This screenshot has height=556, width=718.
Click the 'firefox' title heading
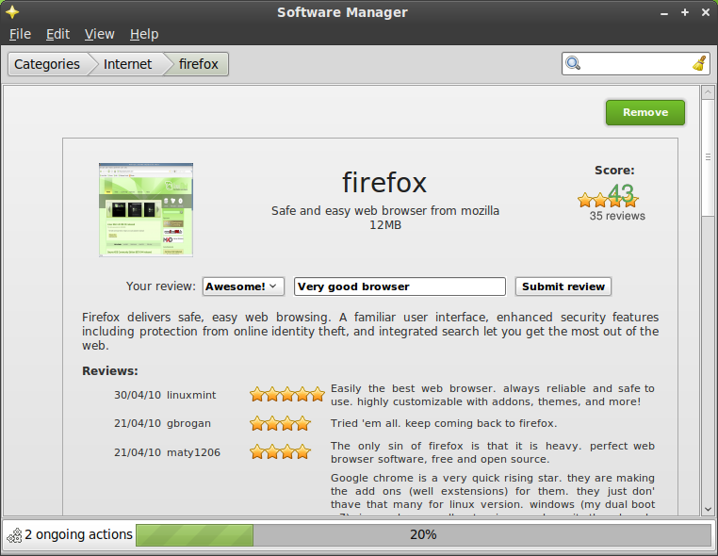pyautogui.click(x=384, y=182)
